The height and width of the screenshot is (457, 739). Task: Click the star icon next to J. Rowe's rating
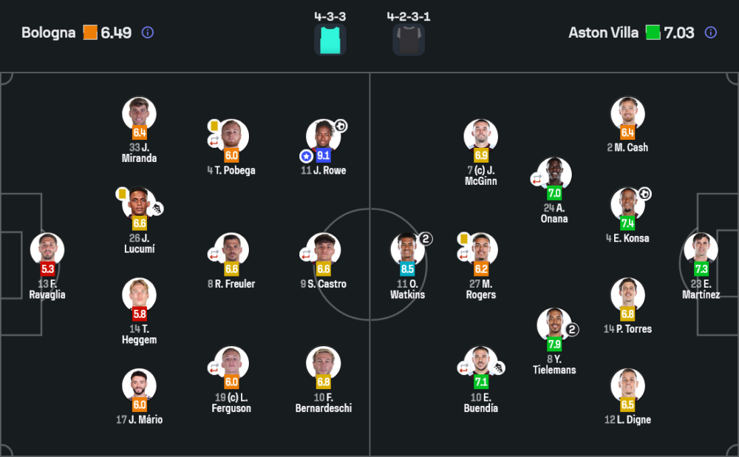tap(306, 156)
